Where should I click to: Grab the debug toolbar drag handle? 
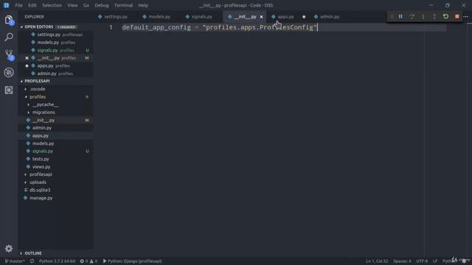[392, 16]
